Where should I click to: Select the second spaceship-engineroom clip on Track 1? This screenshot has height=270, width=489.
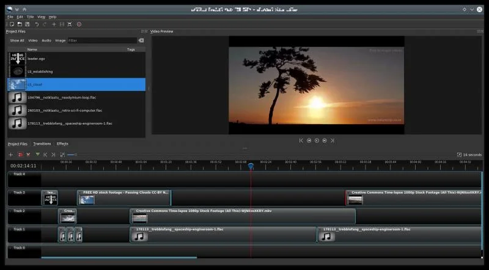coord(400,235)
